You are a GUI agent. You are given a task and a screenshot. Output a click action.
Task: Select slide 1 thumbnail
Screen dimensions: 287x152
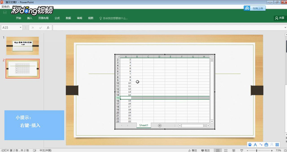click(23, 46)
